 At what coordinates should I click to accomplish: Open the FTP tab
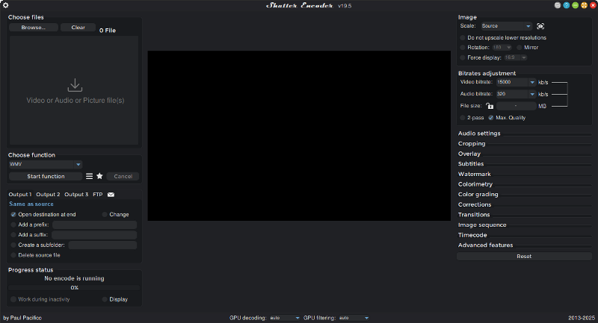pos(97,195)
